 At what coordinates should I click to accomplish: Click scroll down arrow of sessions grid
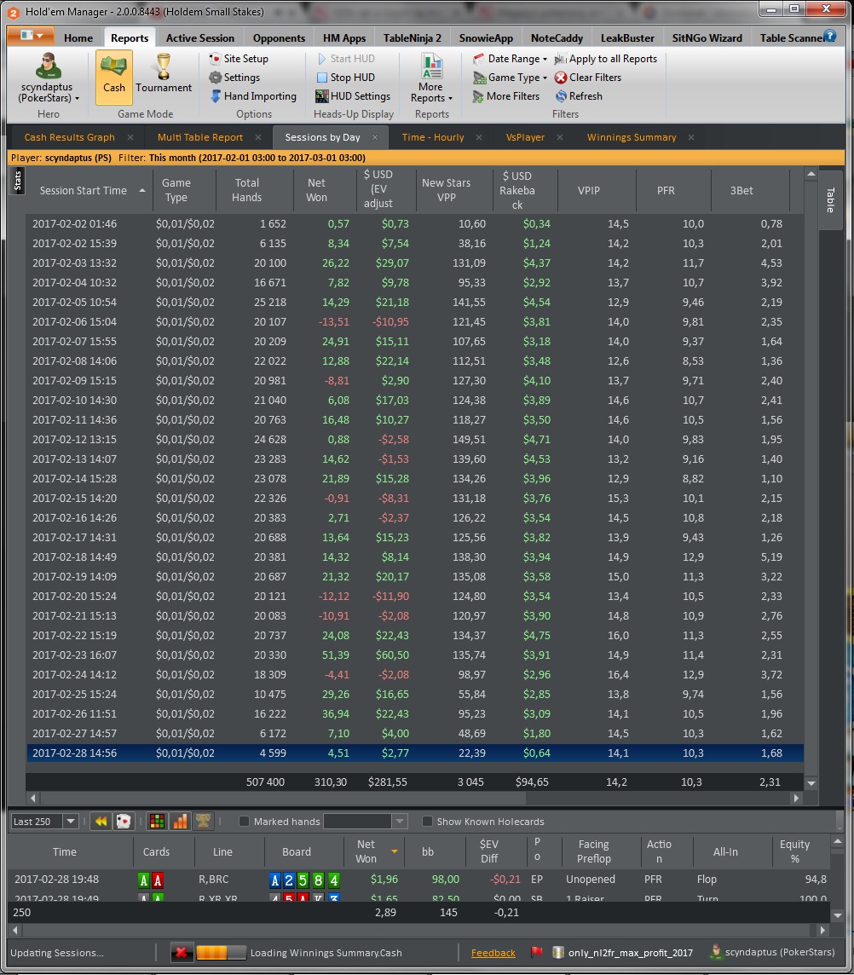pos(811,783)
